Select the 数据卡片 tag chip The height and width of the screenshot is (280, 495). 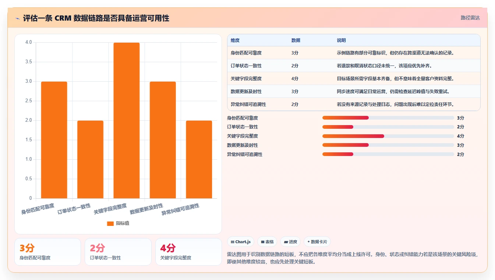pos(317,242)
